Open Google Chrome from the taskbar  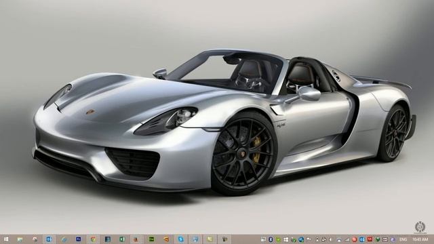94,239
